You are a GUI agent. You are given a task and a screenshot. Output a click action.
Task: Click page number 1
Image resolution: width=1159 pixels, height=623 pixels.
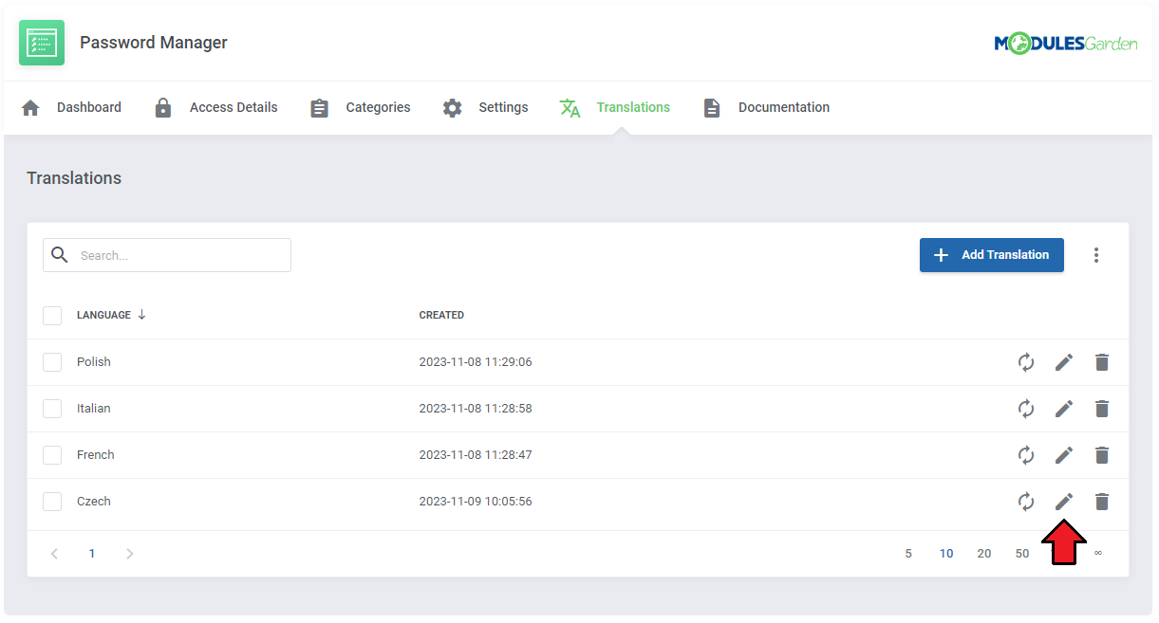(92, 554)
